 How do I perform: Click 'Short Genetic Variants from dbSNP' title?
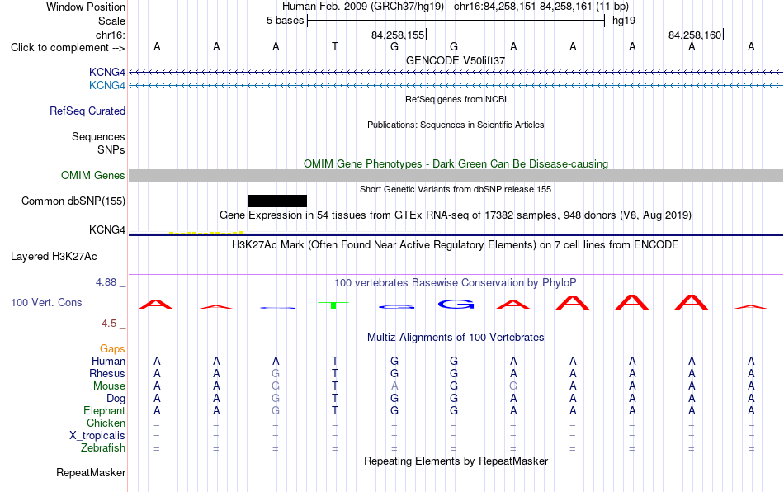pos(456,190)
